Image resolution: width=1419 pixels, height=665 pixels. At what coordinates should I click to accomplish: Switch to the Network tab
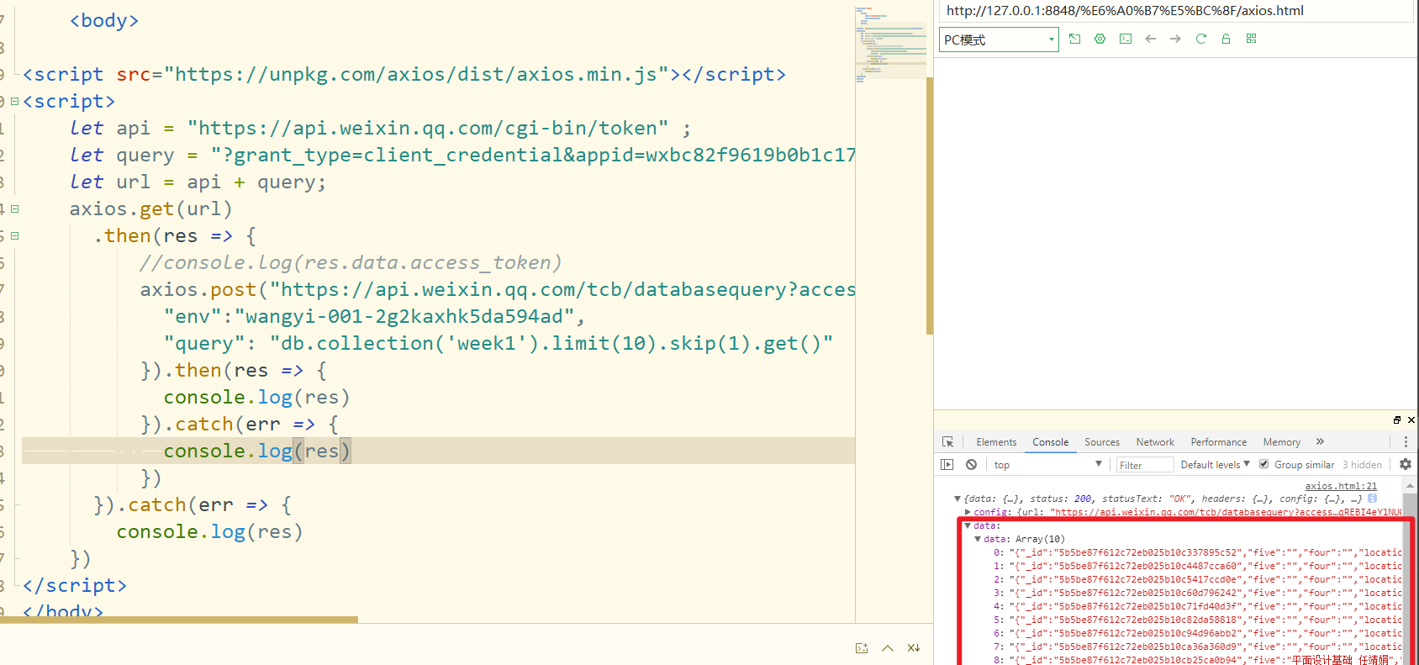tap(1155, 441)
